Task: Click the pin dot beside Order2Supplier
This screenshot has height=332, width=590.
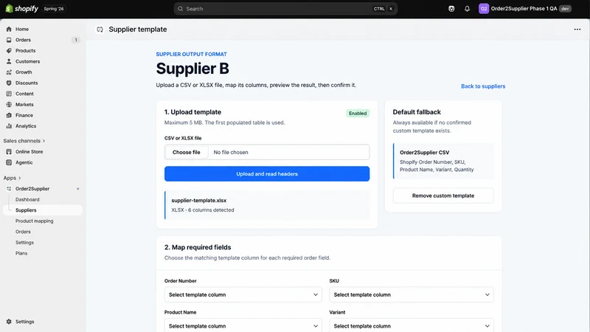Action: click(78, 189)
